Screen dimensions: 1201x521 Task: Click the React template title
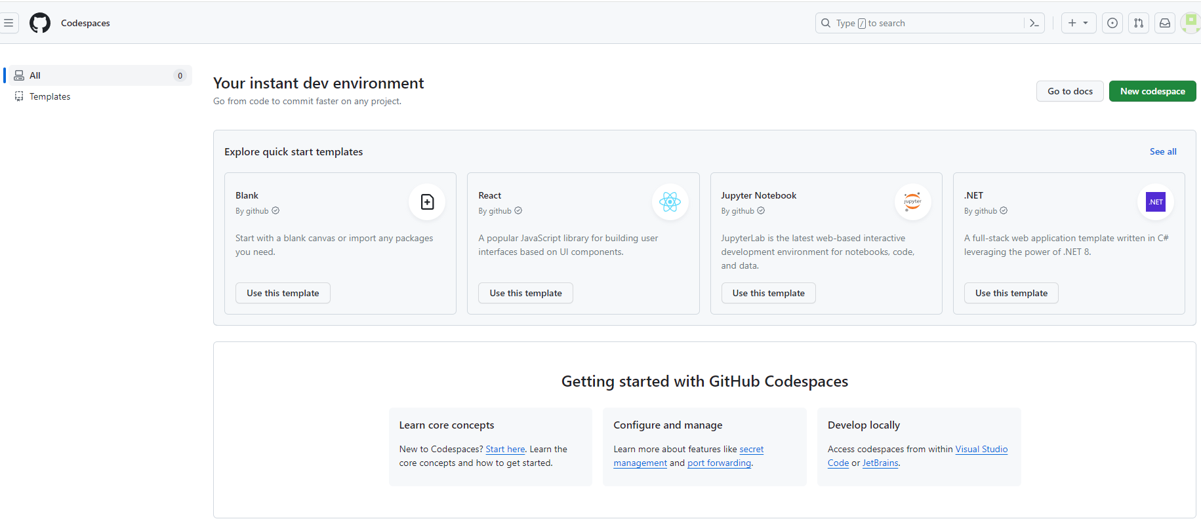point(489,195)
